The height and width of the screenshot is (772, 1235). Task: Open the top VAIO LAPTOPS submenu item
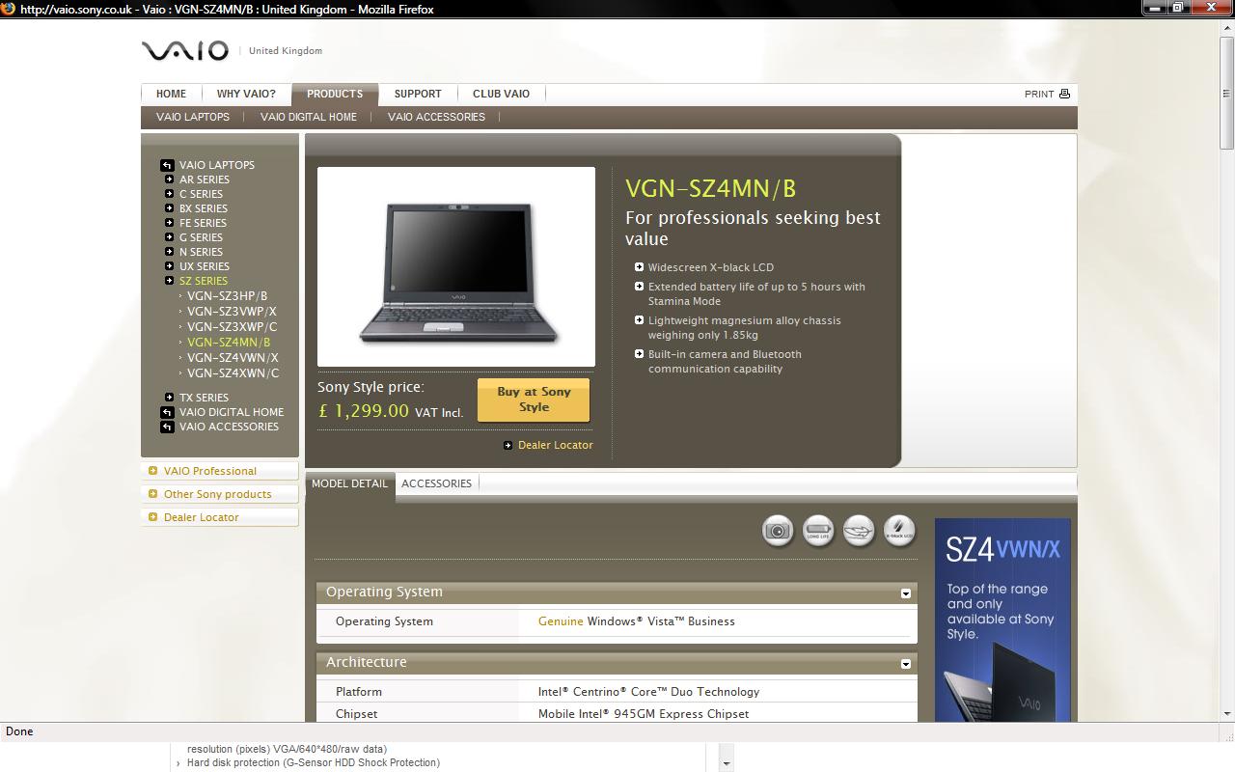pyautogui.click(x=193, y=117)
